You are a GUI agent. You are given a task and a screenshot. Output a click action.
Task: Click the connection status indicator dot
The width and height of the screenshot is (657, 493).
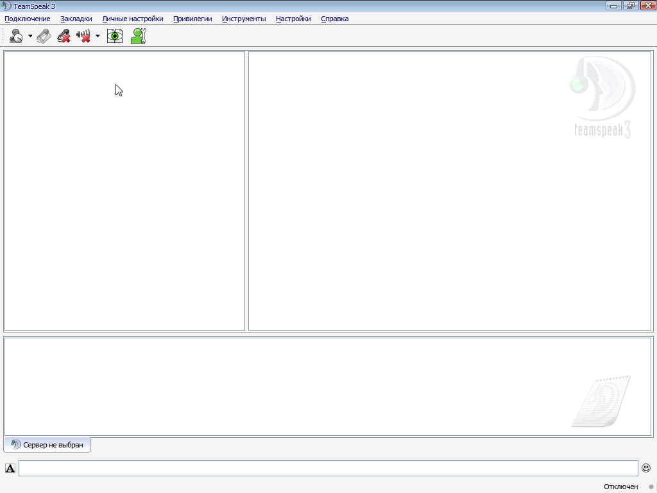[651, 487]
